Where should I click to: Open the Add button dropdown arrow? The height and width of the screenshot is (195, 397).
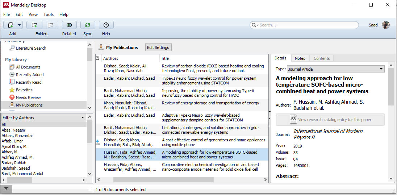(x=20, y=25)
